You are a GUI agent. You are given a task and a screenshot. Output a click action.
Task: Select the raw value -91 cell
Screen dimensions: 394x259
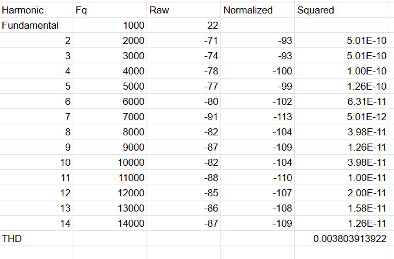[x=184, y=117]
